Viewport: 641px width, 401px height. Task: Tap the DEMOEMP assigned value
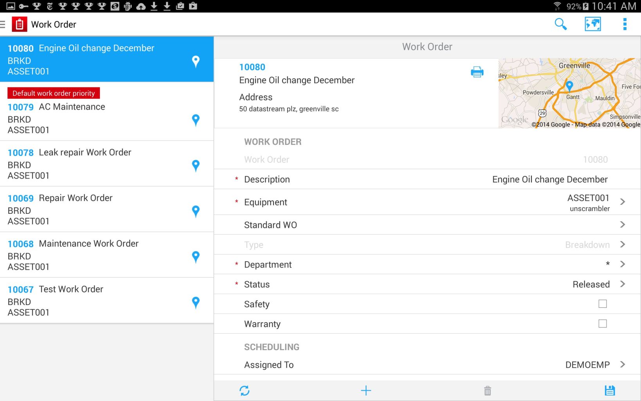tap(587, 365)
